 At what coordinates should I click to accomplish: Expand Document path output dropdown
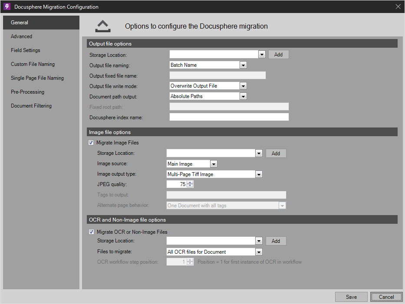[x=243, y=96]
